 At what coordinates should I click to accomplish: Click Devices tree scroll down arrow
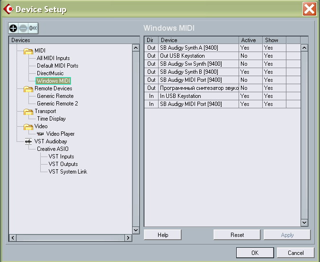[x=136, y=230]
